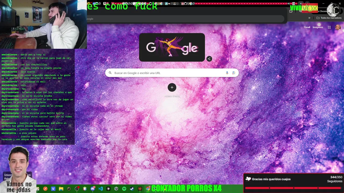
Task: Click the magnifier icon in search box
Action: pyautogui.click(x=110, y=73)
